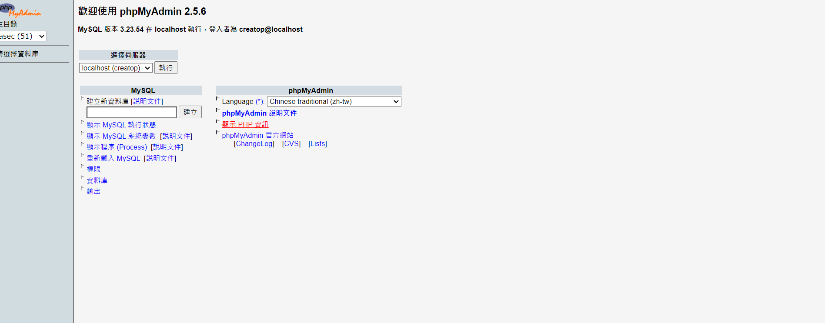Open 說明文件 link beside 重新載入 MySQL
This screenshot has width=825, height=323.
tap(160, 158)
